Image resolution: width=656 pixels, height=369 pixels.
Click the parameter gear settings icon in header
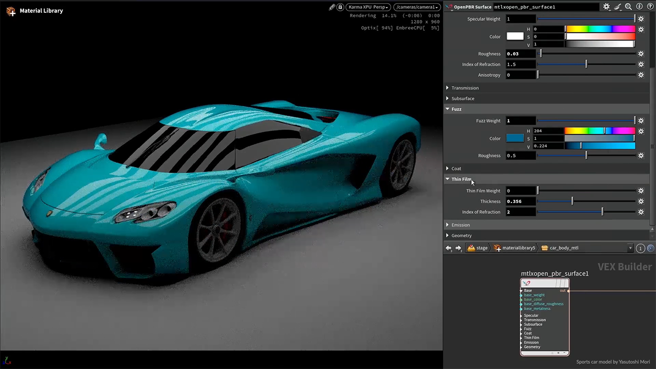606,7
